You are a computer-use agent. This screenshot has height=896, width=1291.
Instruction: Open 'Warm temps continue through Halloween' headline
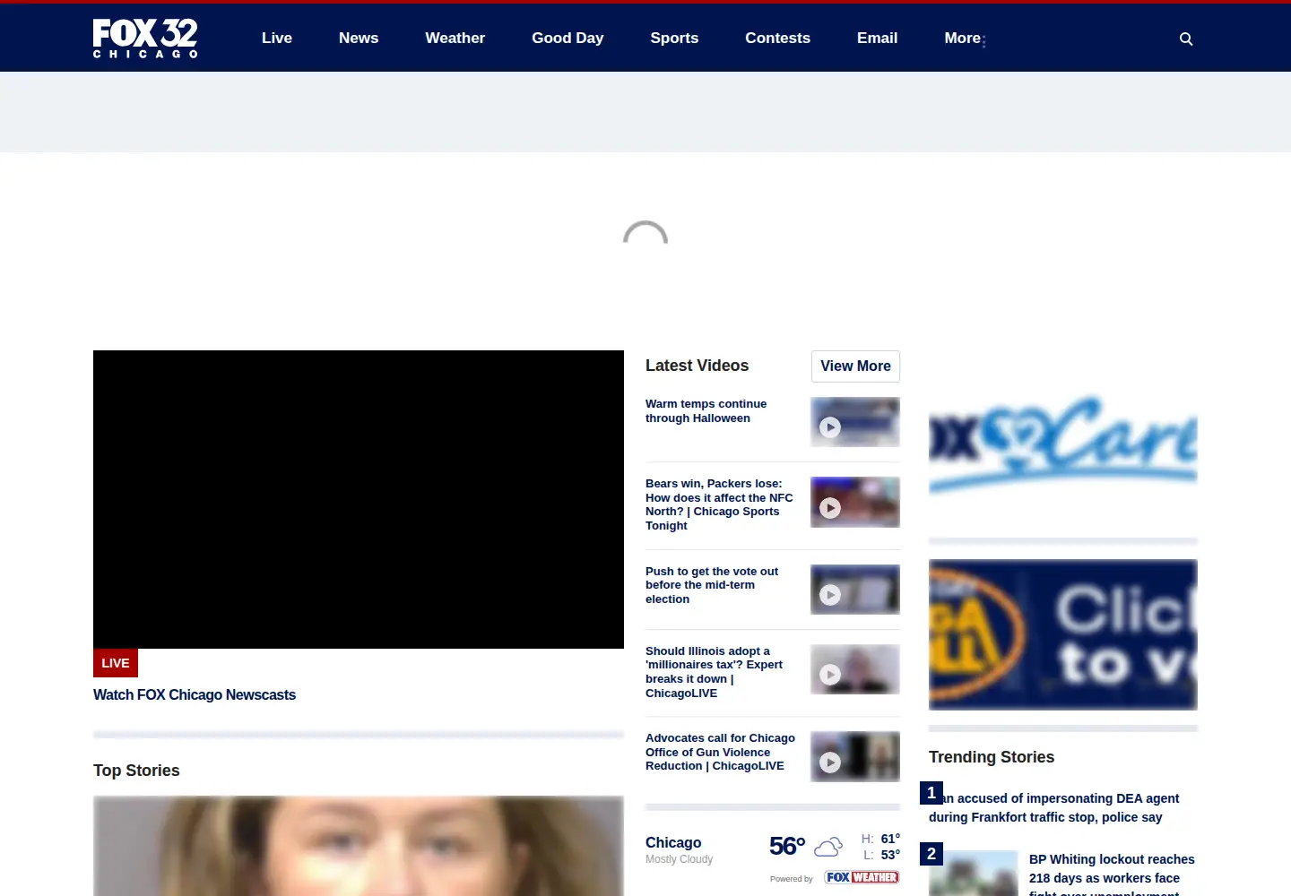click(x=706, y=411)
